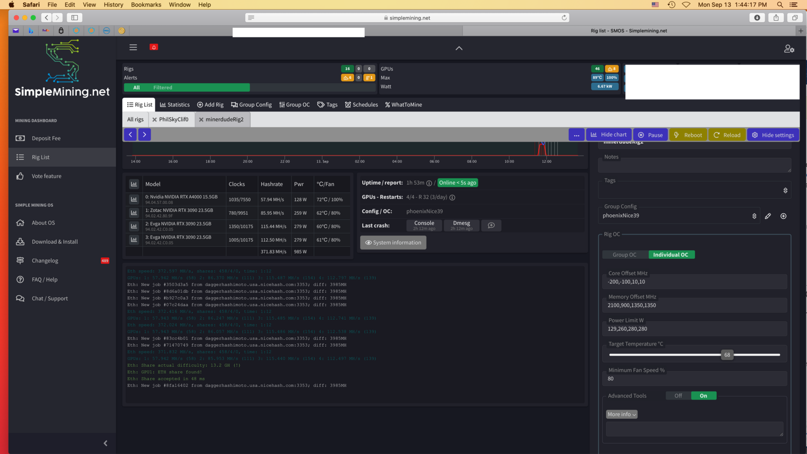Image resolution: width=807 pixels, height=454 pixels.
Task: Click the green 46 GPUs badge
Action: [597, 69]
